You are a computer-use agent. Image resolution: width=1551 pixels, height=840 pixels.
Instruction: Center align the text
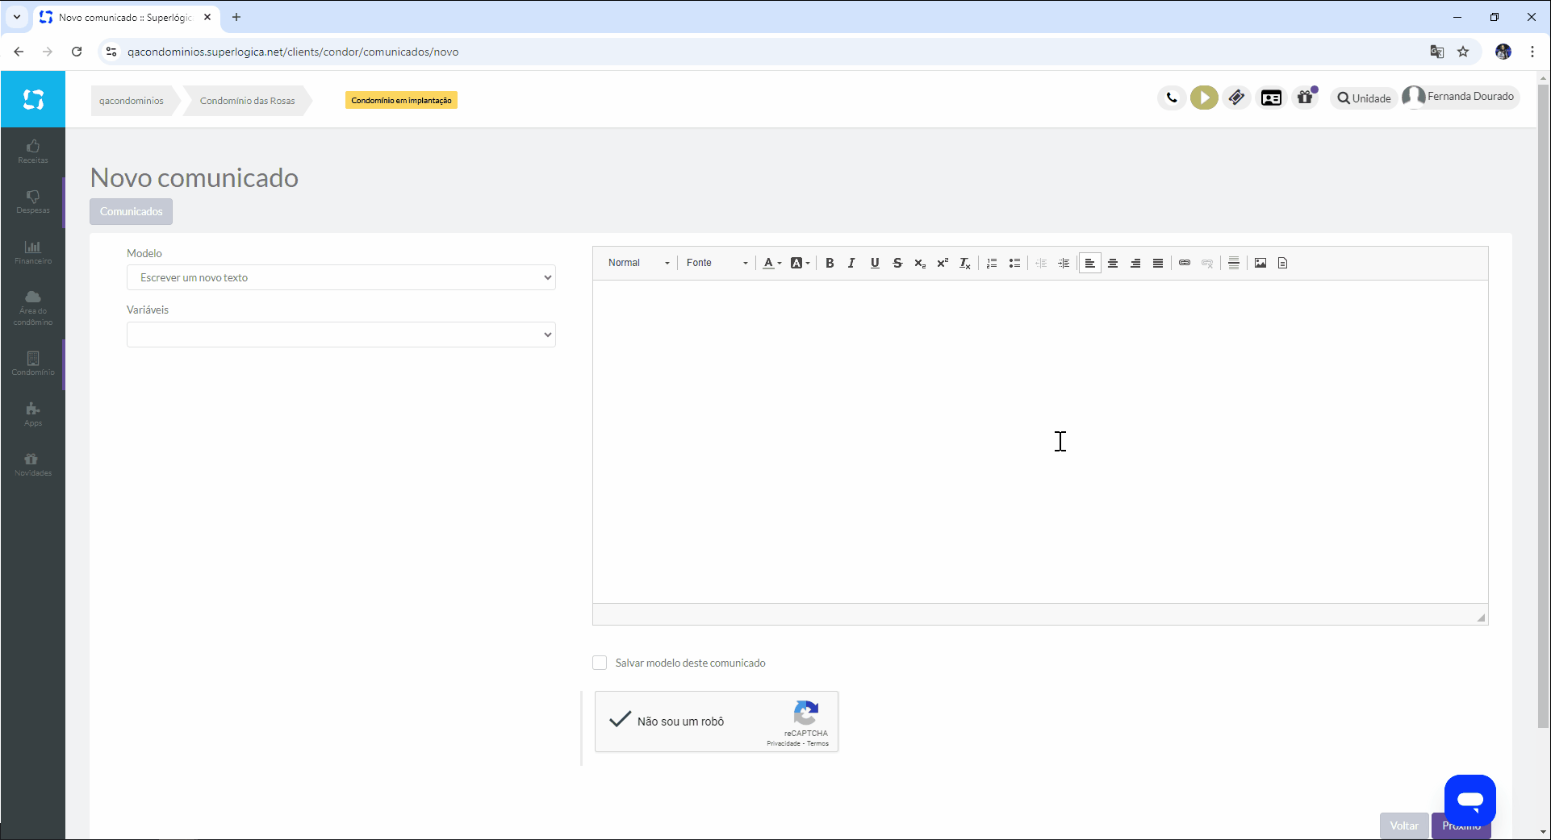coord(1113,263)
